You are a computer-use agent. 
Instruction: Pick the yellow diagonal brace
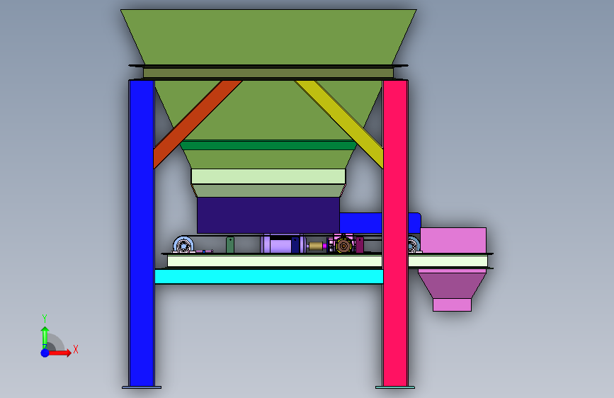click(339, 125)
